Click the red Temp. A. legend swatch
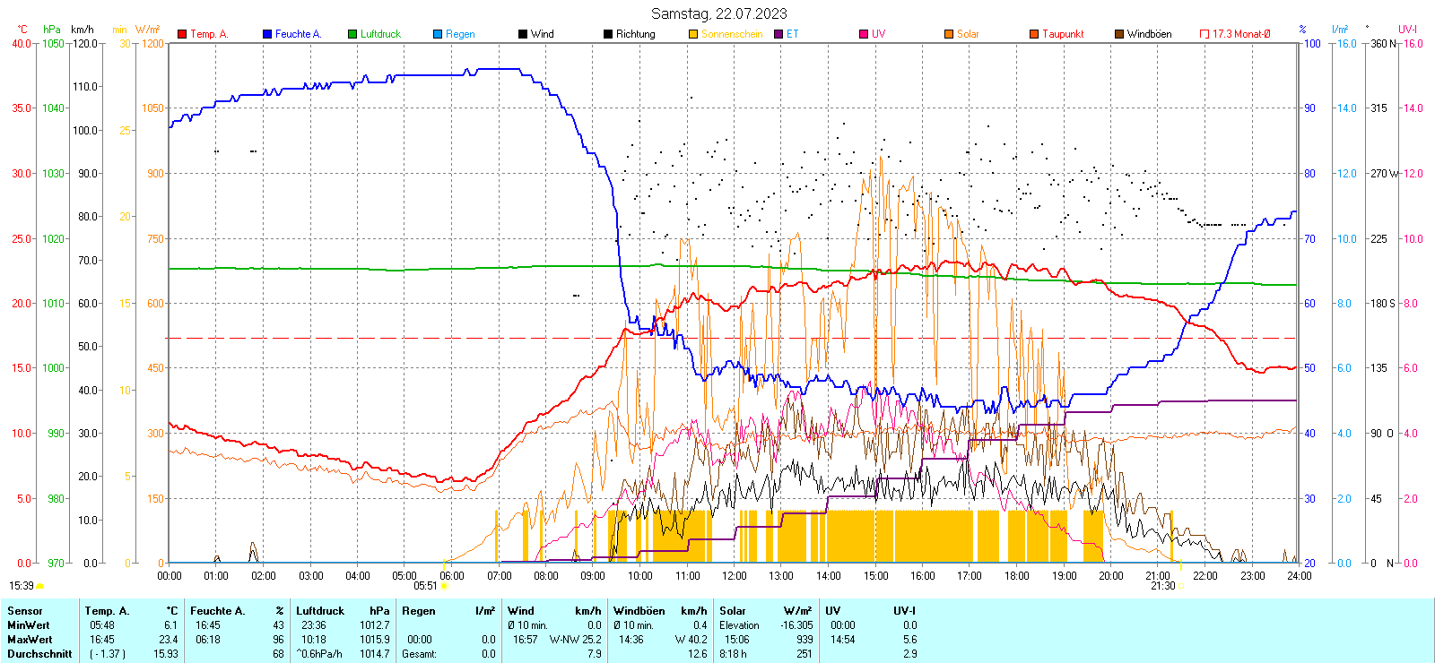 click(x=182, y=34)
